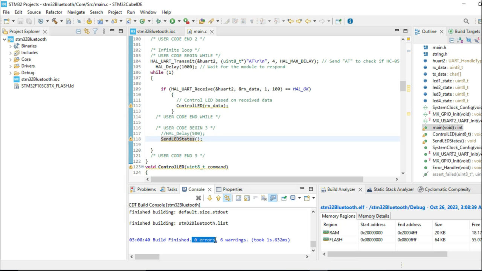Image resolution: width=482 pixels, height=271 pixels.
Task: Click the Open Element folder icon
Action: coord(202,21)
